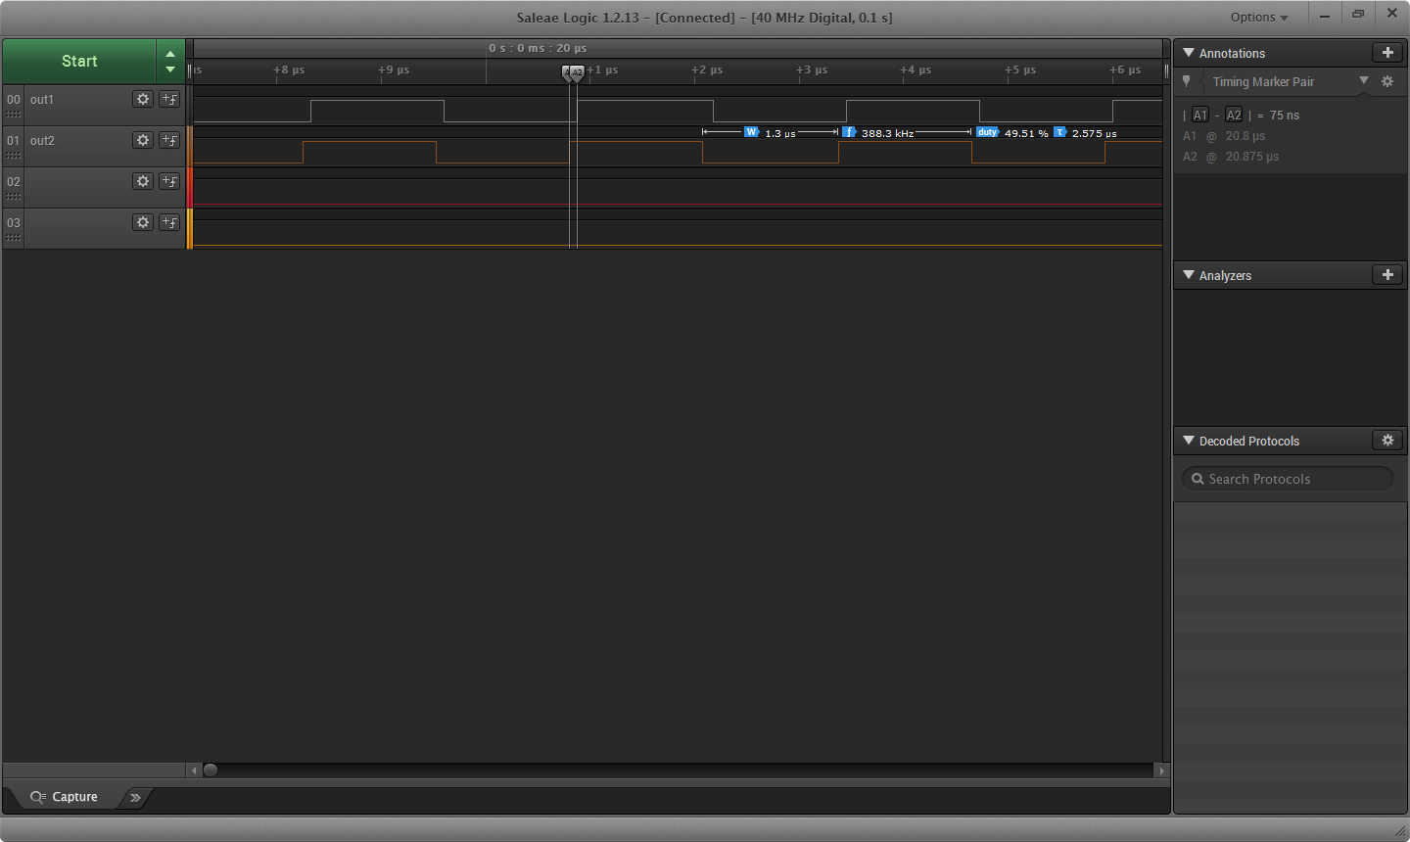Switch to the Capture tab
This screenshot has height=842, width=1410.
click(65, 797)
